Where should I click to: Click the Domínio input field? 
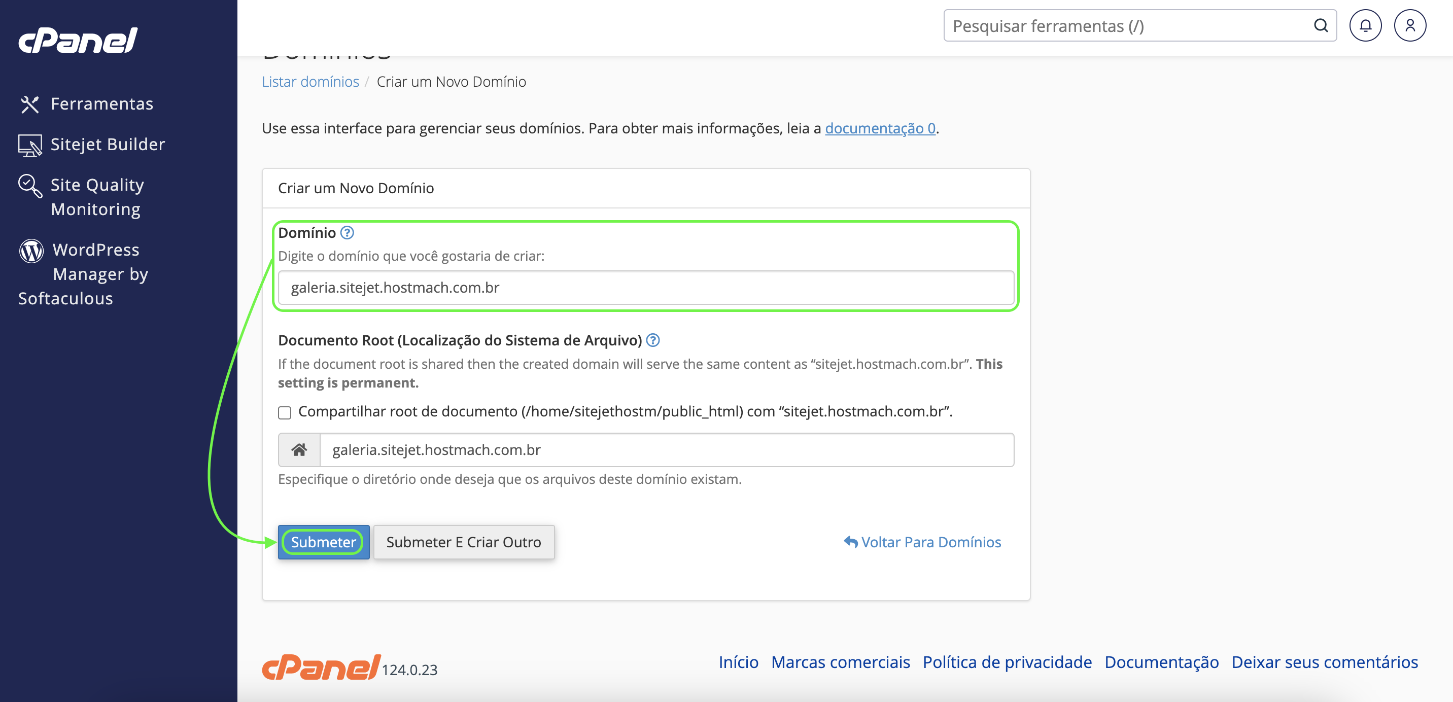tap(646, 288)
